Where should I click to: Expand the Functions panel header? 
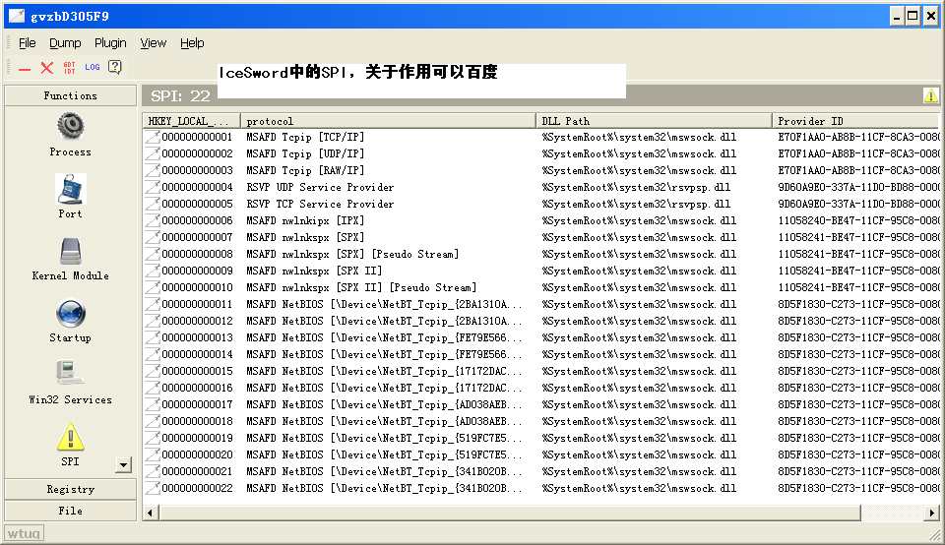tap(71, 95)
